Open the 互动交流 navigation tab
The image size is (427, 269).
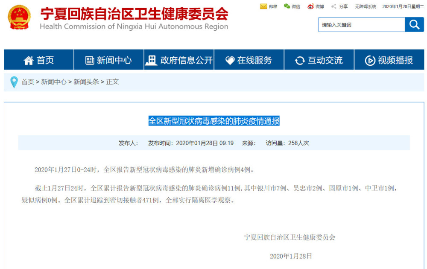[x=319, y=60]
